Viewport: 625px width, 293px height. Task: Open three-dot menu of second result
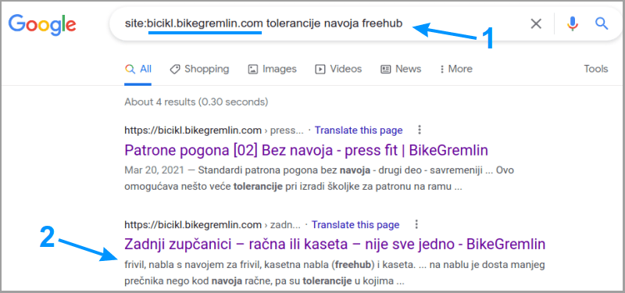pyautogui.click(x=416, y=224)
